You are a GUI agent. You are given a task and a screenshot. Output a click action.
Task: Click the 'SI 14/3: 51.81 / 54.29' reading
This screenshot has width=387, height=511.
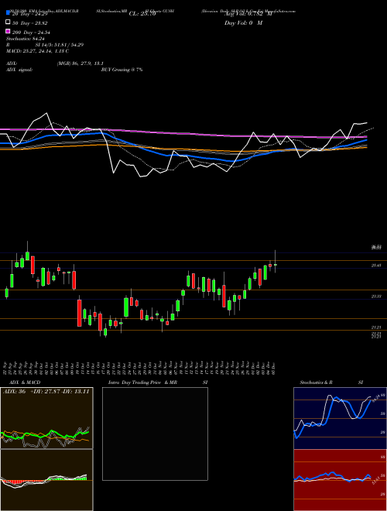[x=60, y=45]
